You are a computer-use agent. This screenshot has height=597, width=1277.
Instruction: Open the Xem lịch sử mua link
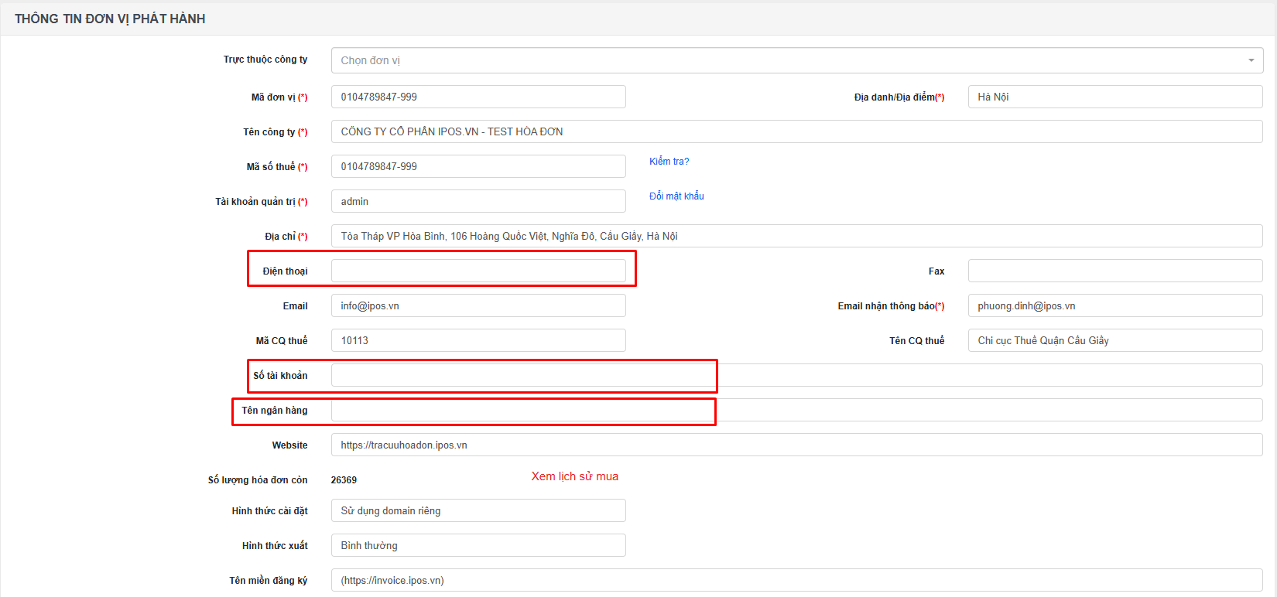(574, 476)
